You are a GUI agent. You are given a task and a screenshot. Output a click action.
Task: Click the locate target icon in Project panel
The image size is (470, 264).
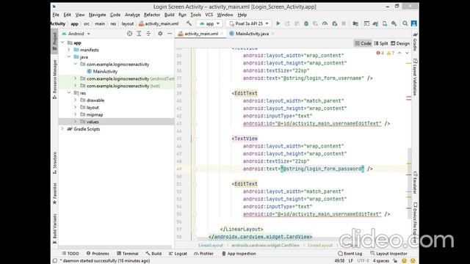pos(129,34)
